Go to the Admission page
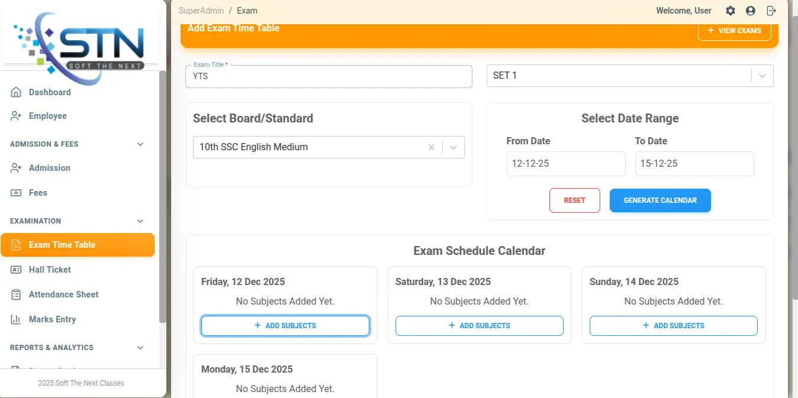The height and width of the screenshot is (398, 798). [x=49, y=168]
